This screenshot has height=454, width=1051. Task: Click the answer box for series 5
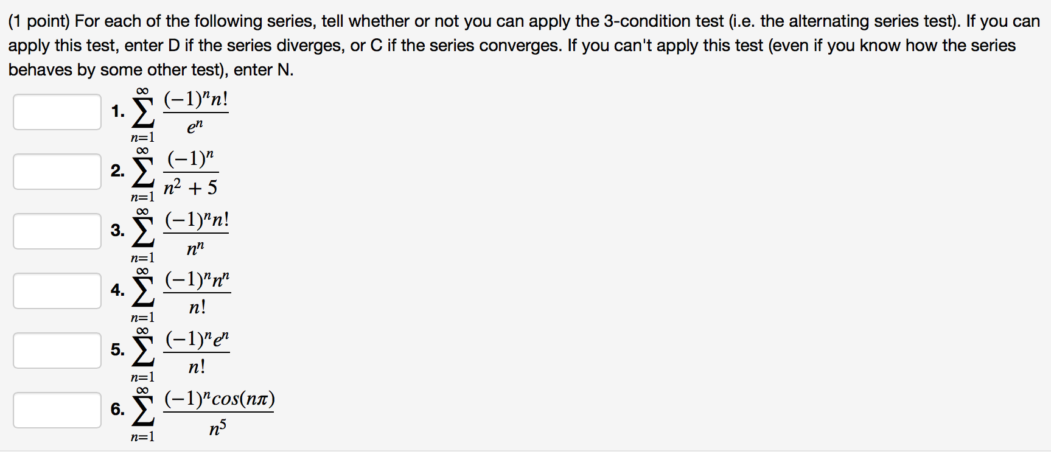57,350
